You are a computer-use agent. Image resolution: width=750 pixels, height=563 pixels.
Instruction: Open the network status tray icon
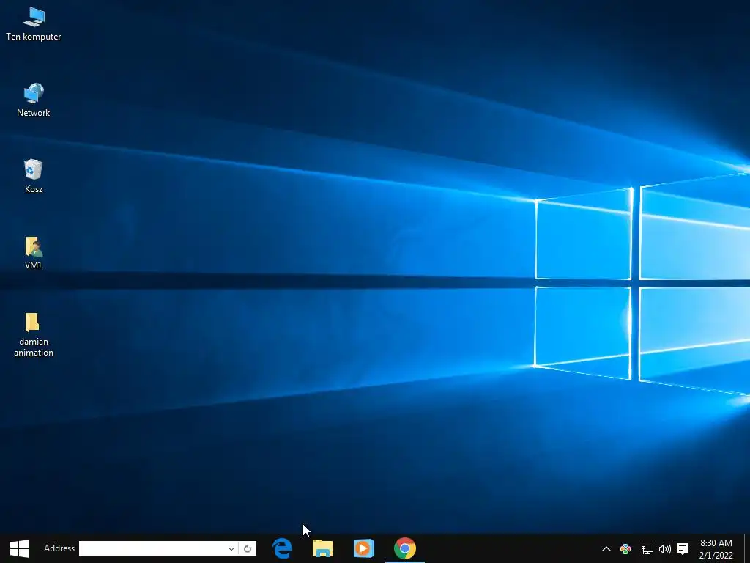click(647, 548)
